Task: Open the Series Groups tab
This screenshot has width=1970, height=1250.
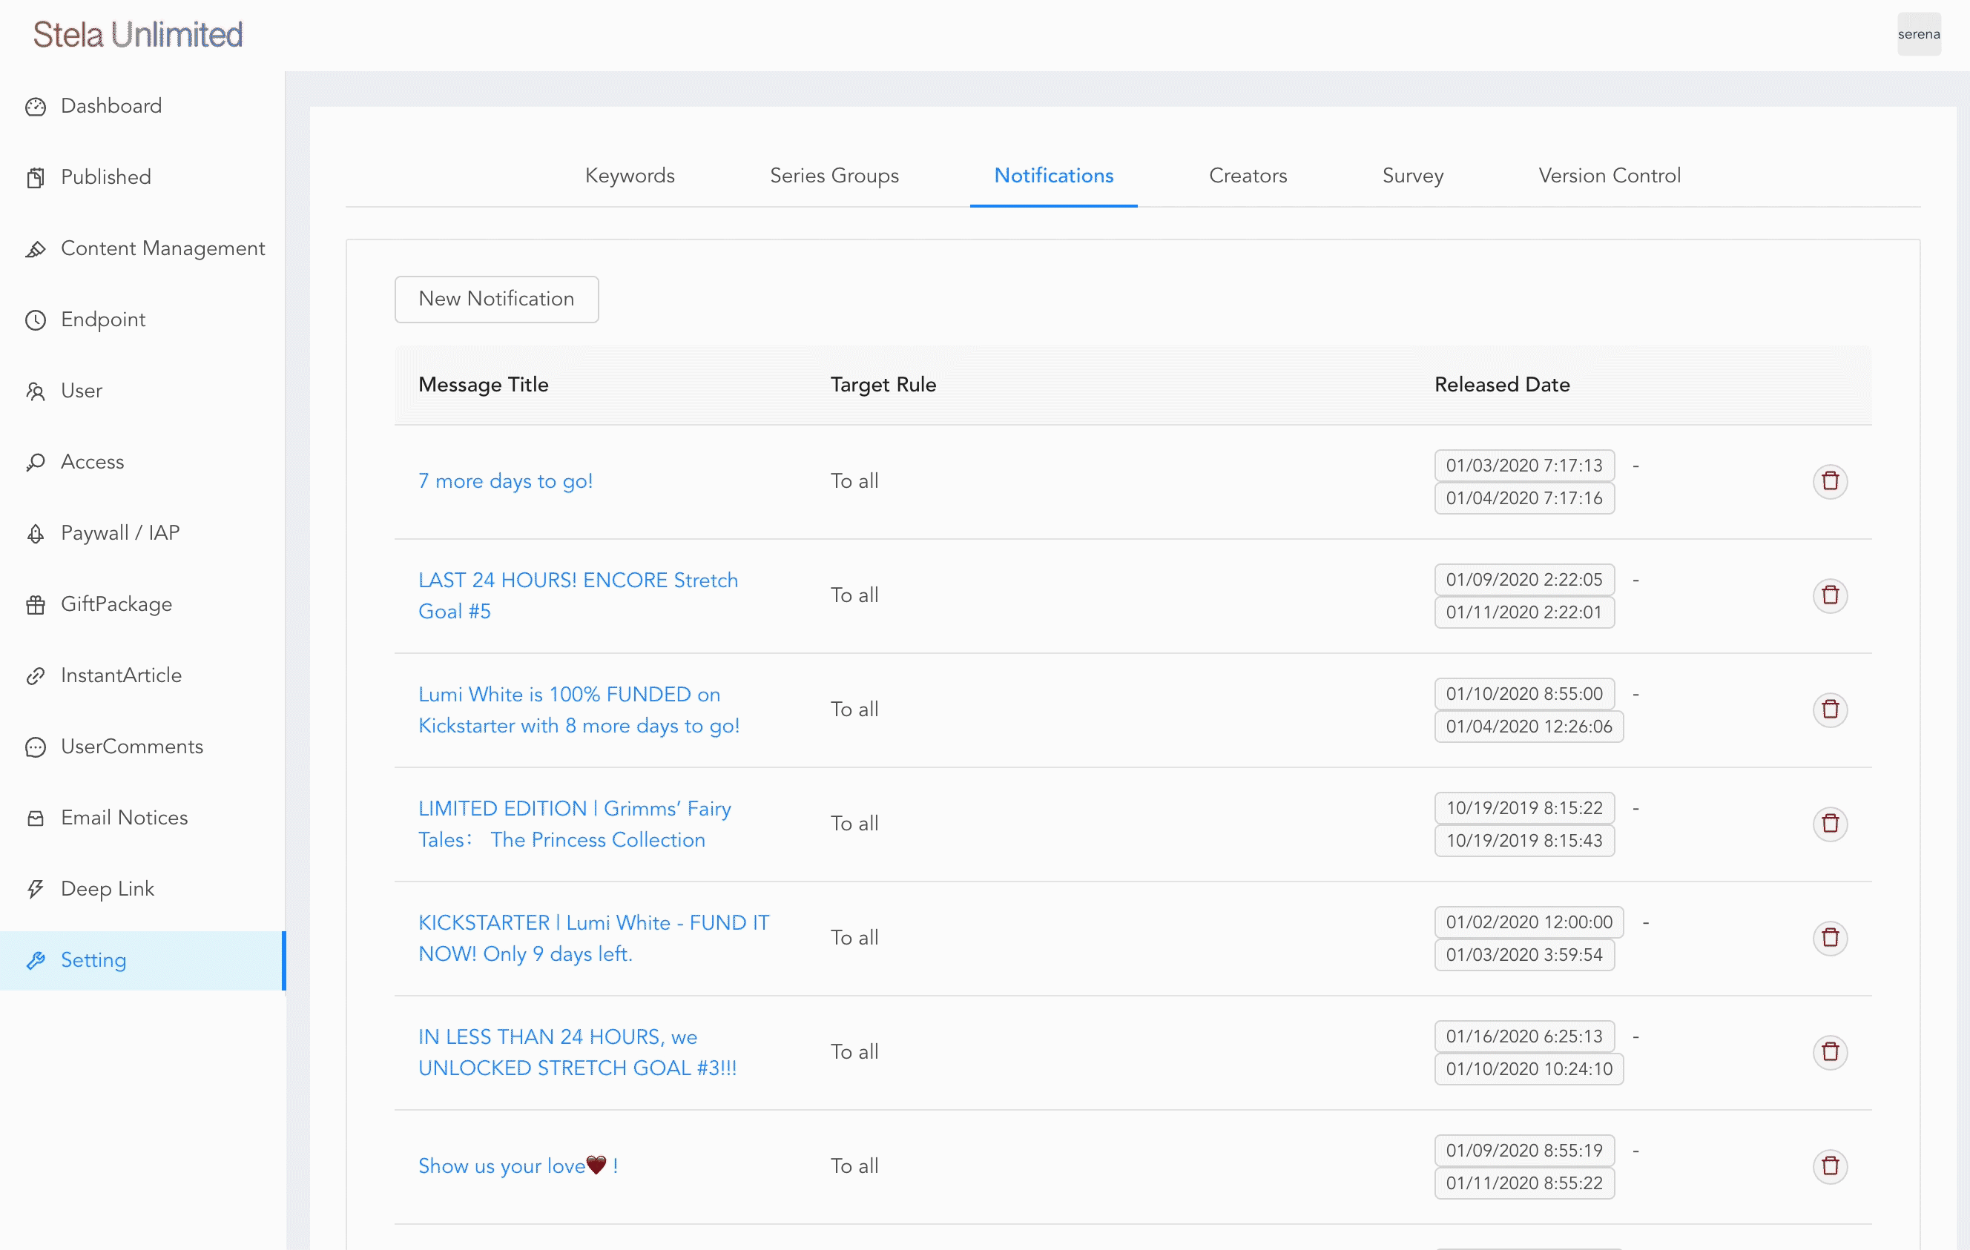Action: pyautogui.click(x=834, y=175)
